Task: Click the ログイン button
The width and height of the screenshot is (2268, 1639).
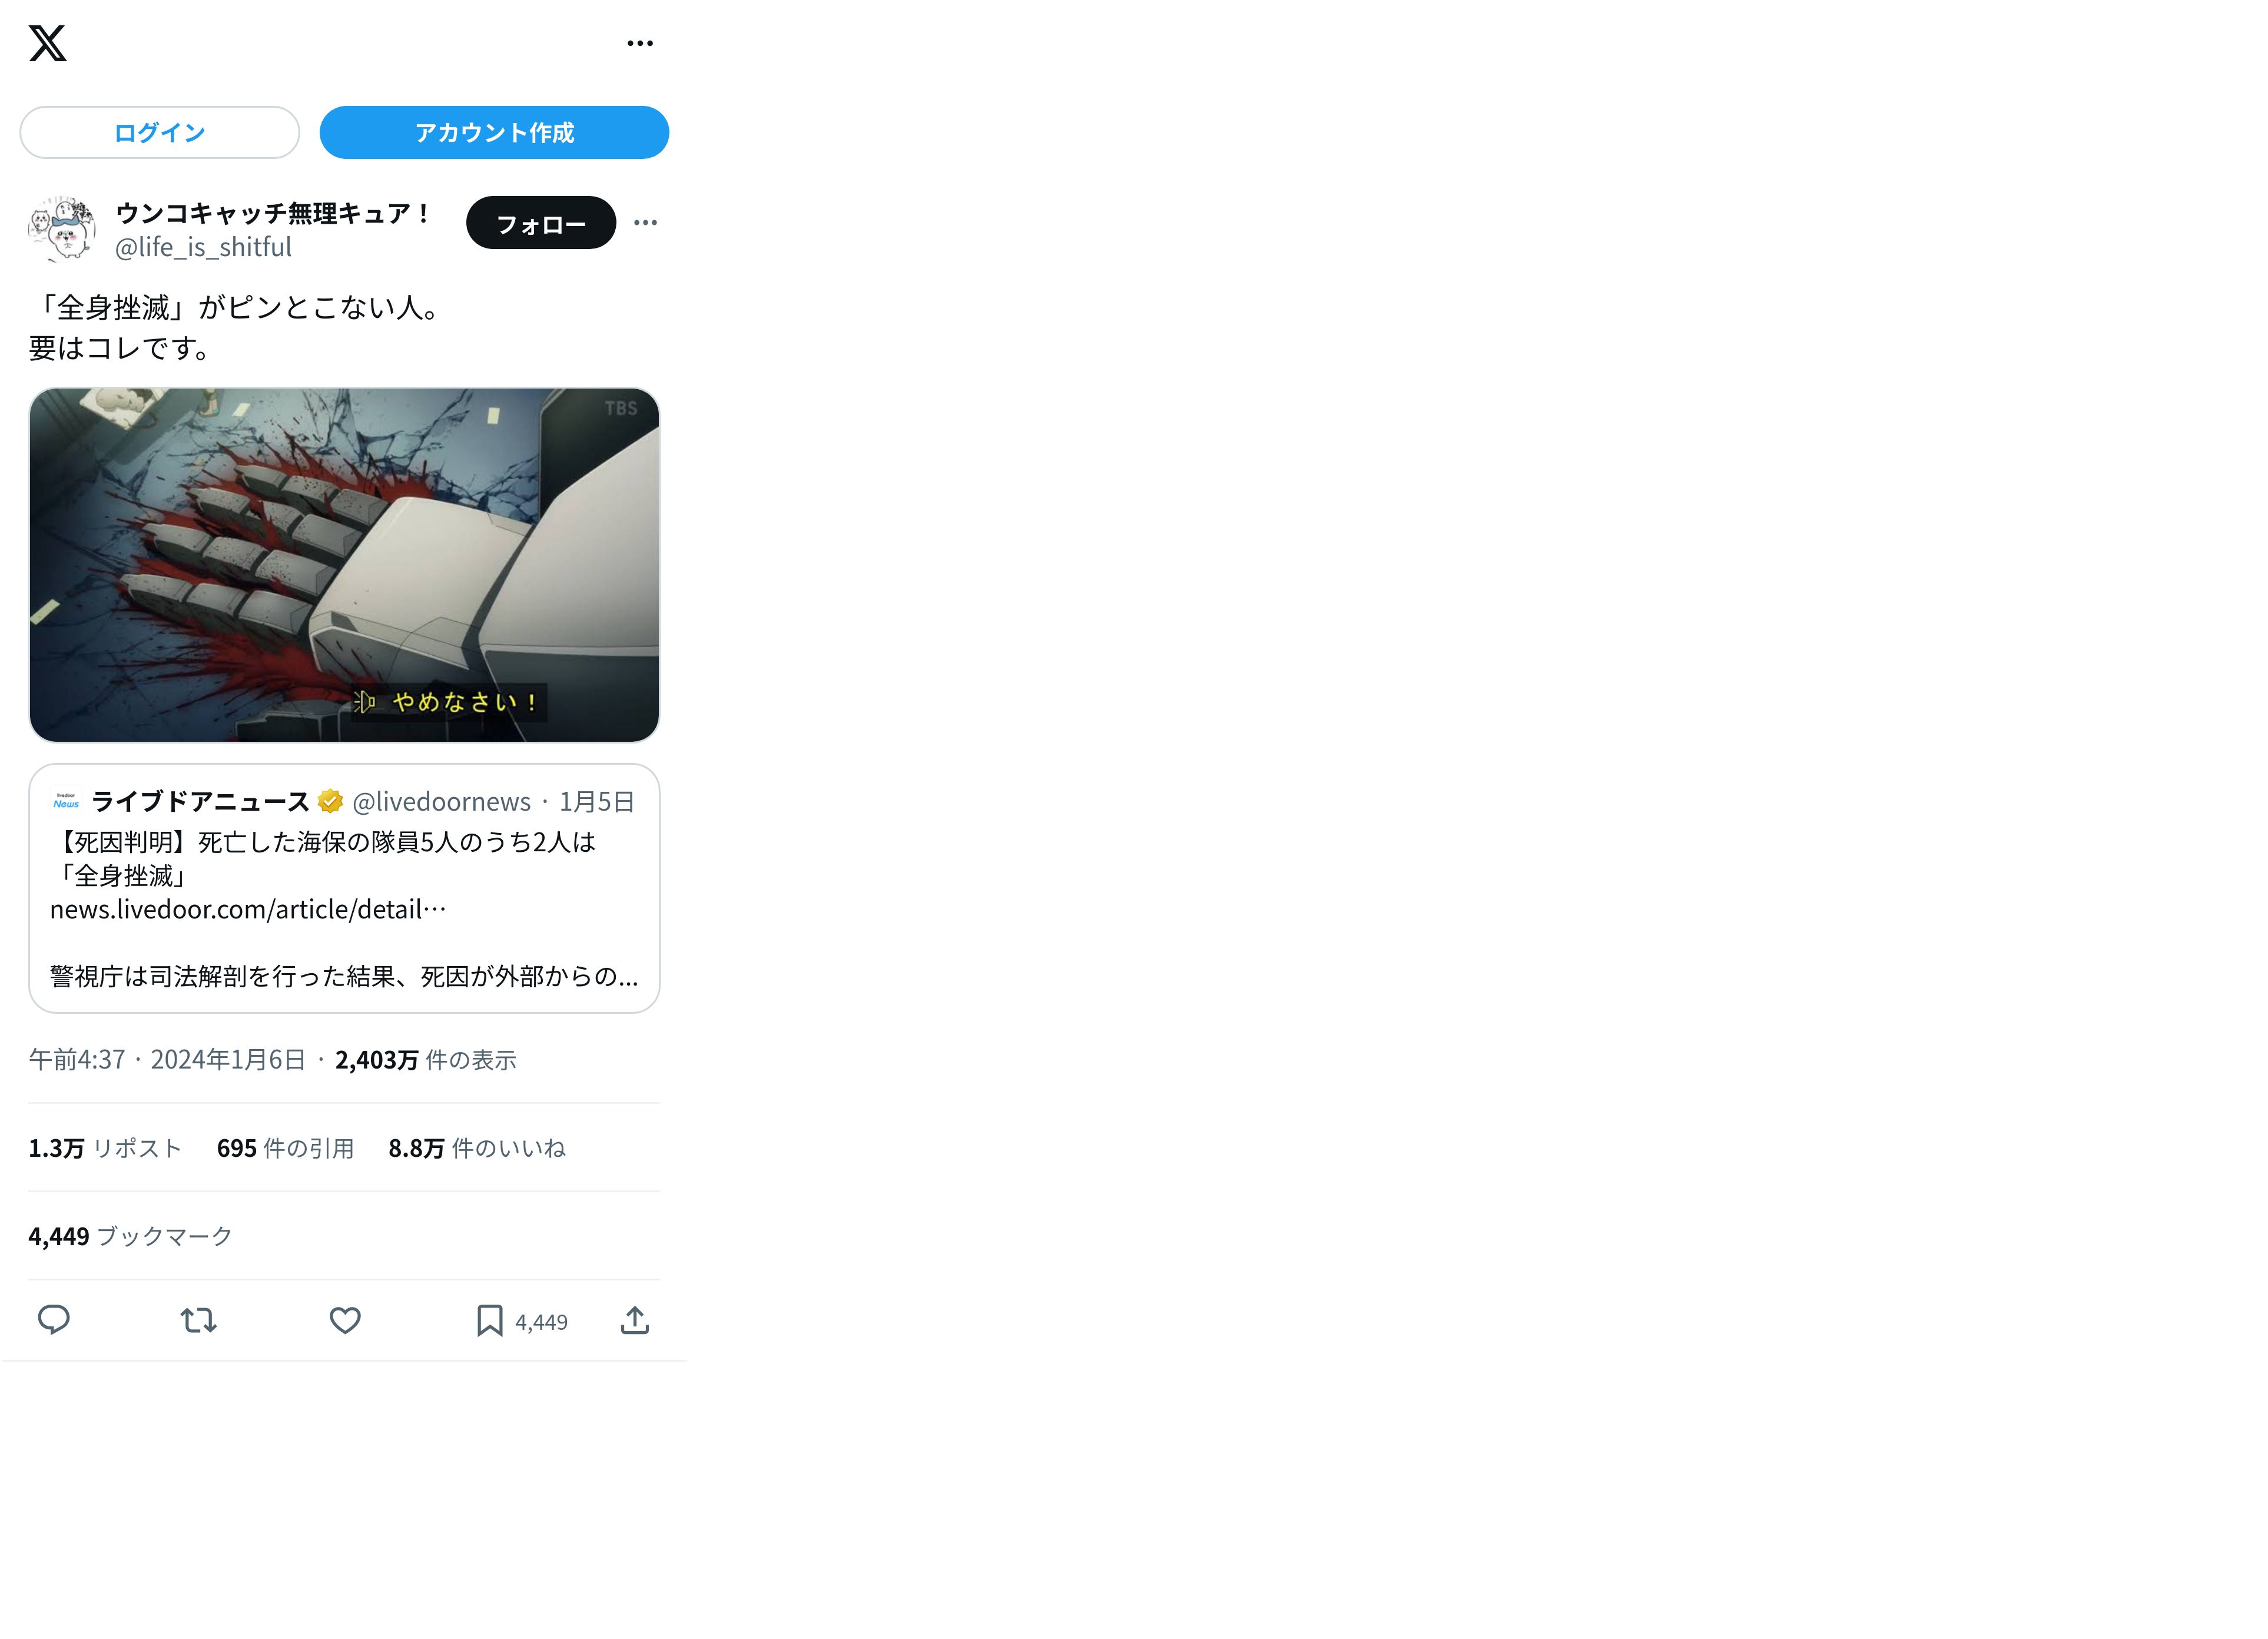Action: point(160,132)
